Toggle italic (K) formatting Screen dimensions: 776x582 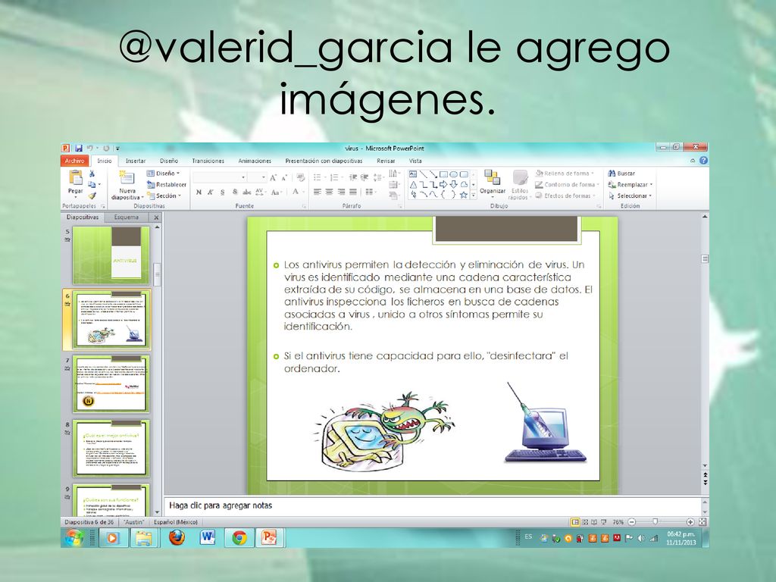point(211,192)
